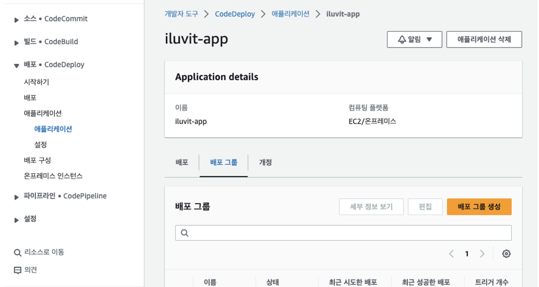Click the 의견 feedback speech-bubble icon
539x287 pixels.
point(17,270)
